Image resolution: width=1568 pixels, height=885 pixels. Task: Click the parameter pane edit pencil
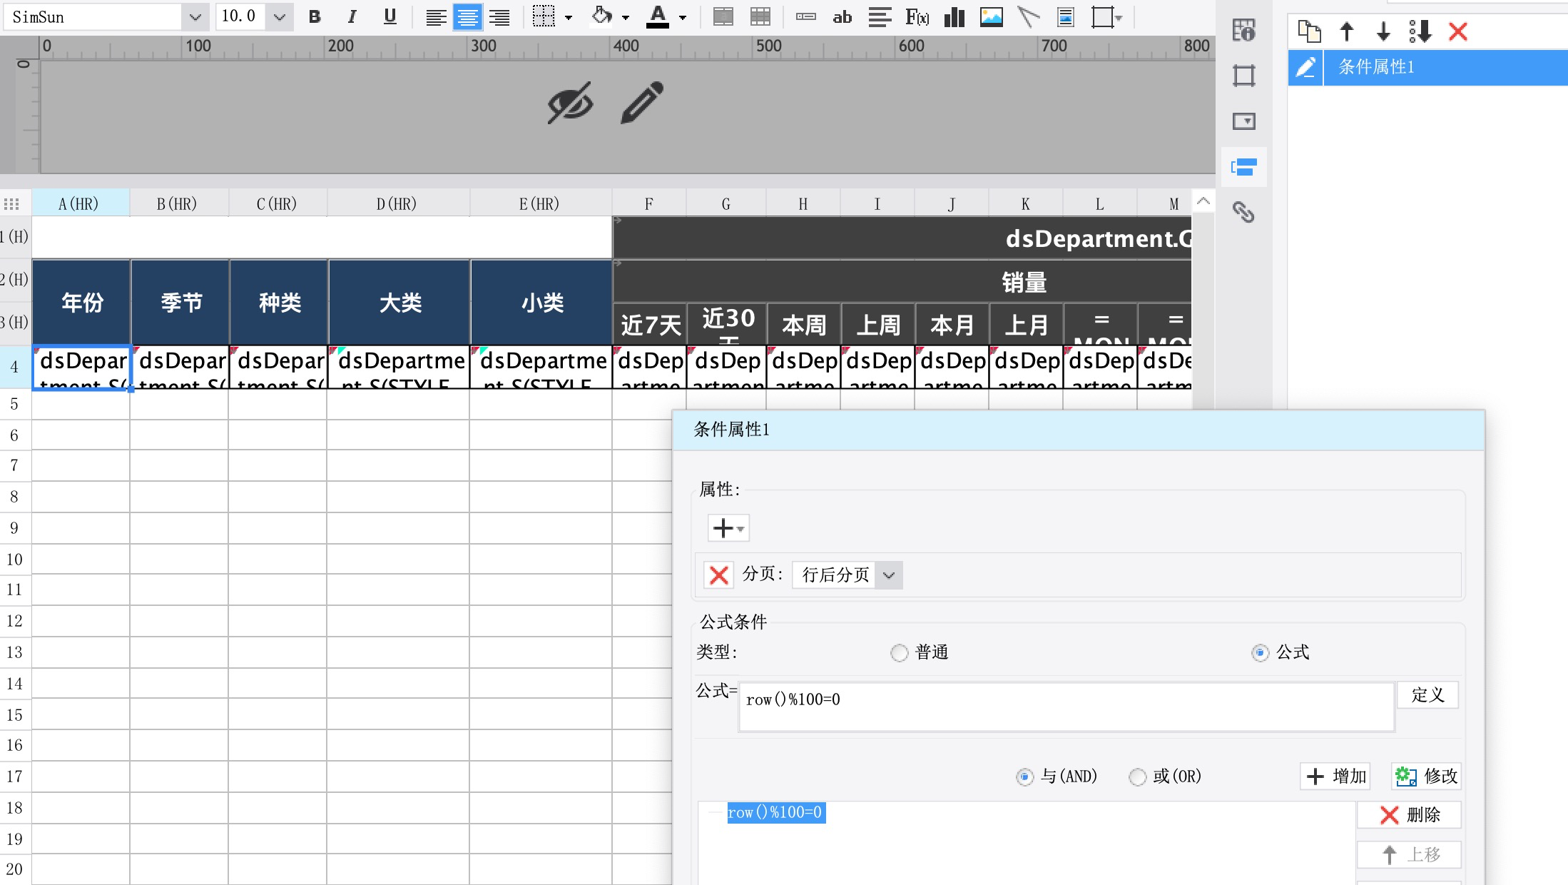(x=642, y=102)
